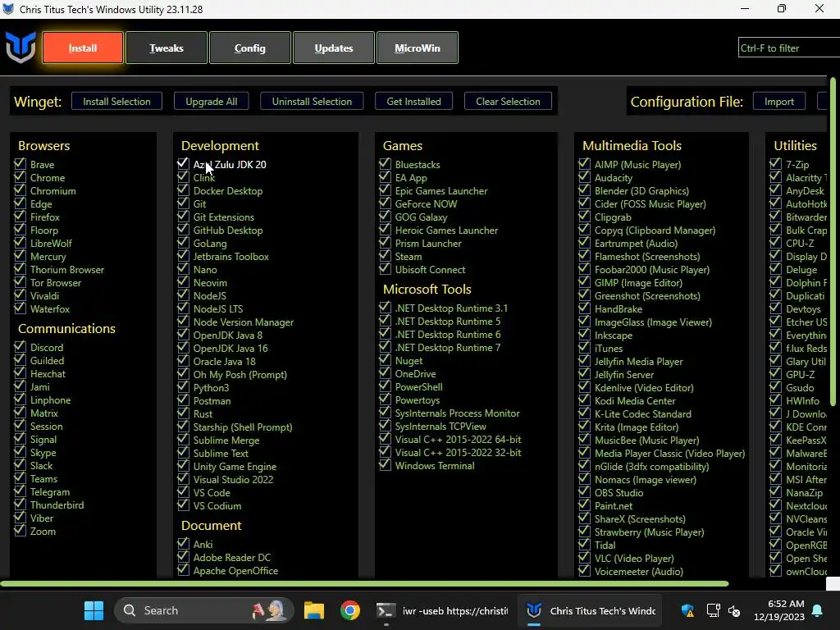The image size is (840, 630).
Task: Toggle the Tor Browser checkbox
Action: click(x=20, y=282)
